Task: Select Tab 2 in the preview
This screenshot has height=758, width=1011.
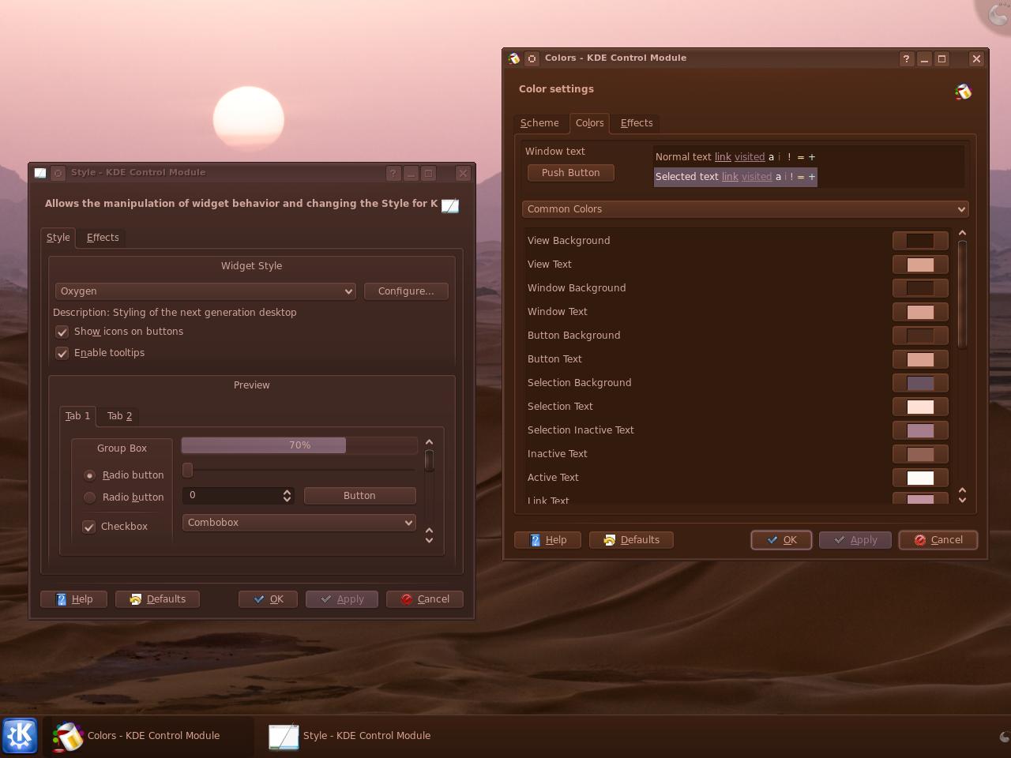Action: [x=119, y=416]
